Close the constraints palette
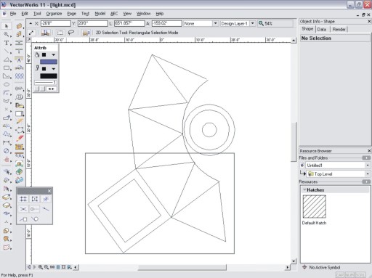372x278 pixels. [49, 191]
